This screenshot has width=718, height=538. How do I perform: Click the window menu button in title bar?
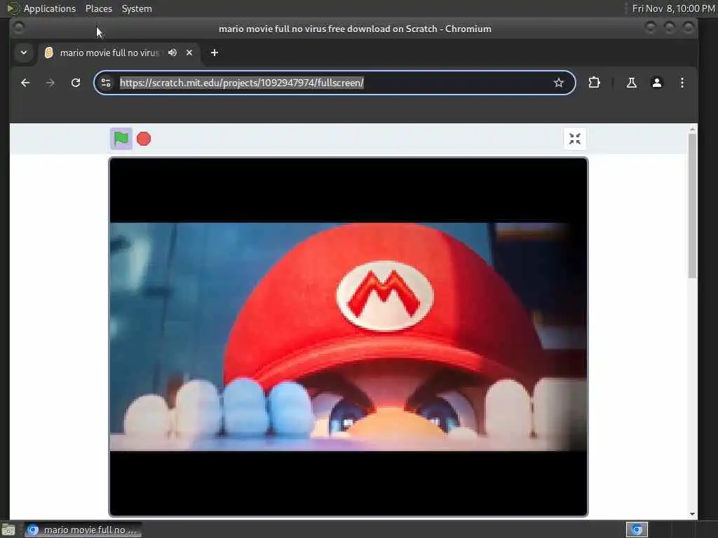19,28
